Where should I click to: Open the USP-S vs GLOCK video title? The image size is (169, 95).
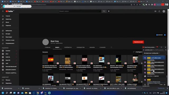(66, 66)
